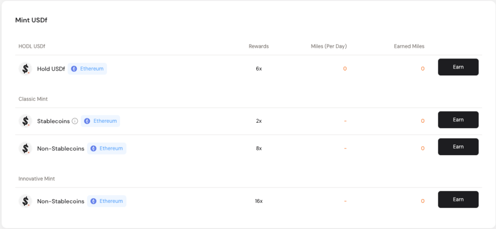This screenshot has height=229, width=496.
Task: Click Ethereum badge in Classic Mint Non-Stablecoins row
Action: [x=107, y=148]
